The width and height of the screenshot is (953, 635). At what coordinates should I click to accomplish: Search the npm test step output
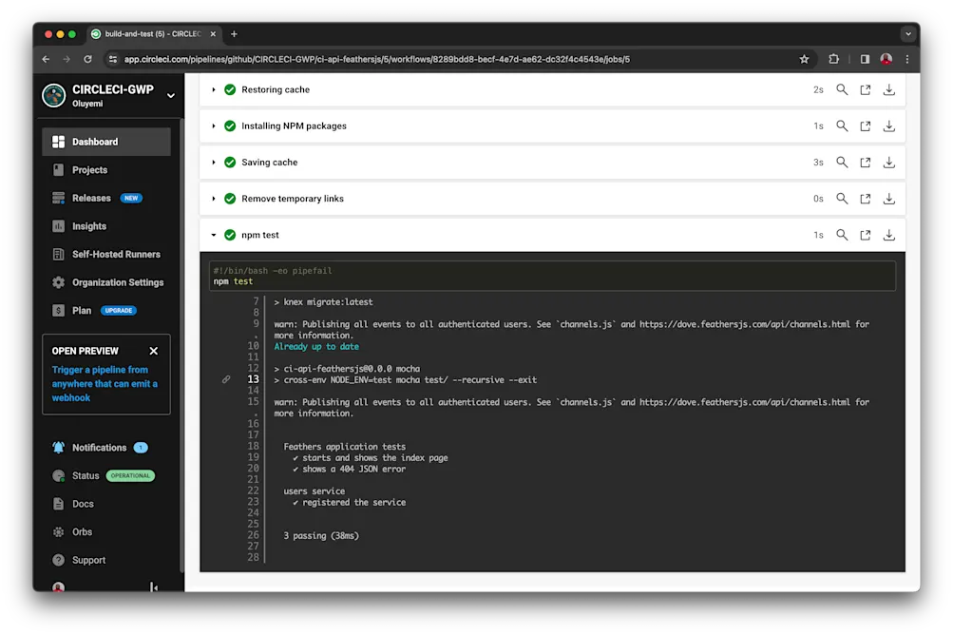tap(842, 235)
